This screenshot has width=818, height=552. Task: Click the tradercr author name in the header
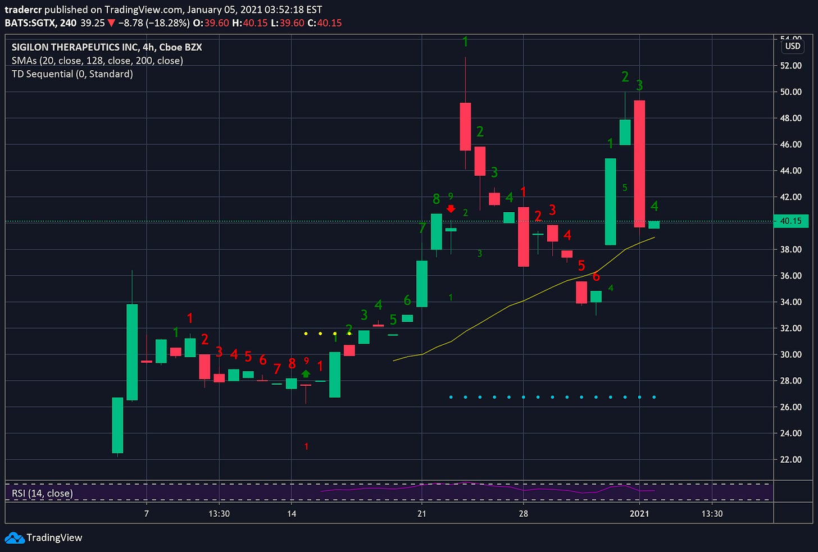point(23,10)
